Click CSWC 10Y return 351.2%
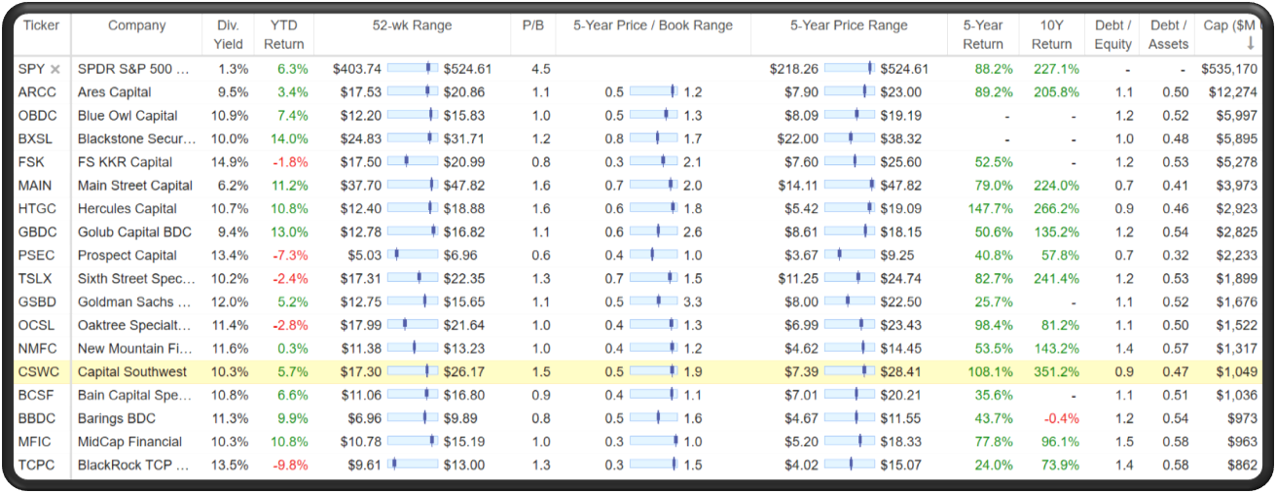Screen dimensions: 1276x493 pyautogui.click(x=1056, y=371)
